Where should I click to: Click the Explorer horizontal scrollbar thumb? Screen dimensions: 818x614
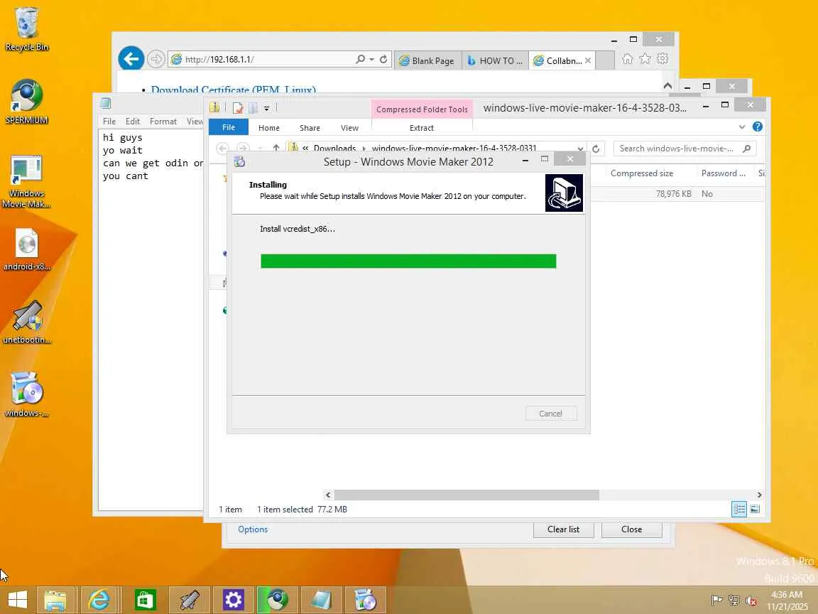467,495
